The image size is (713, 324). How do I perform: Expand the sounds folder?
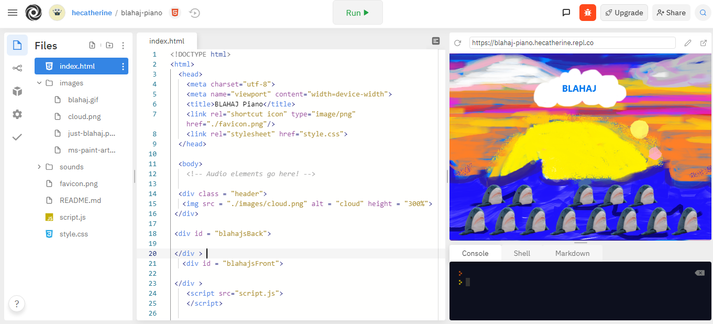pyautogui.click(x=39, y=167)
